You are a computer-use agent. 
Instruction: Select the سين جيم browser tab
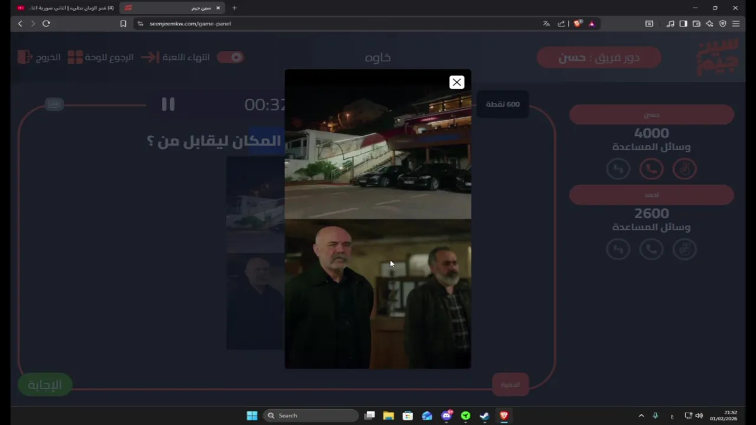tap(171, 8)
